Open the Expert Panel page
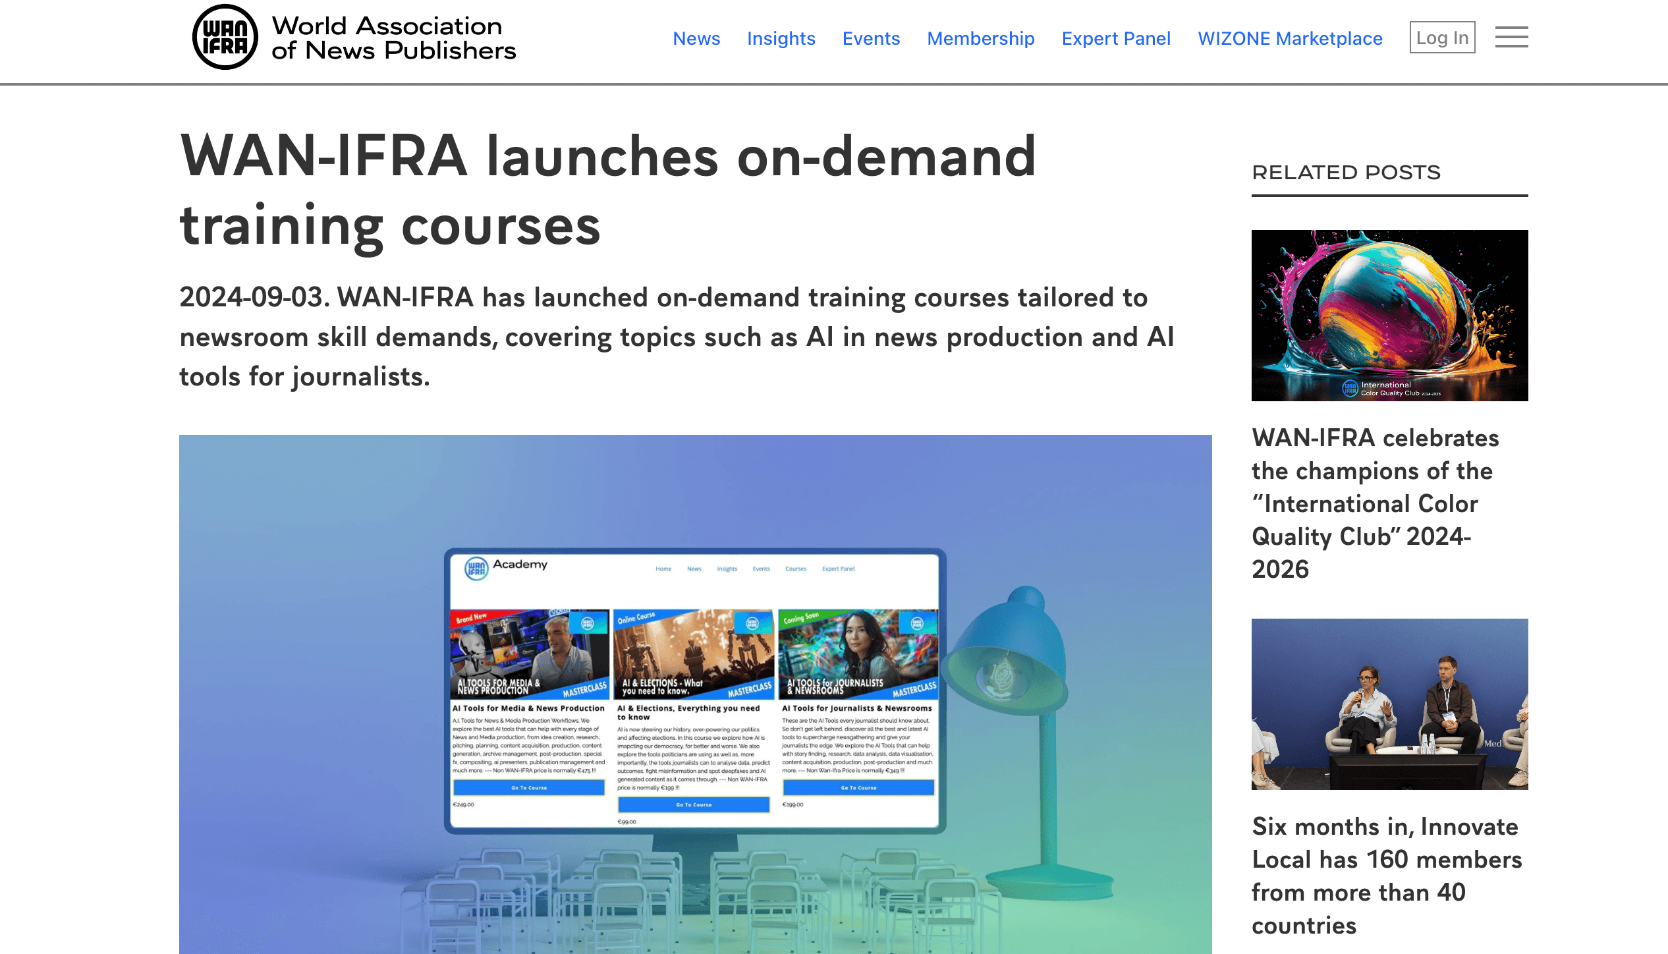The width and height of the screenshot is (1668, 954). tap(1116, 38)
